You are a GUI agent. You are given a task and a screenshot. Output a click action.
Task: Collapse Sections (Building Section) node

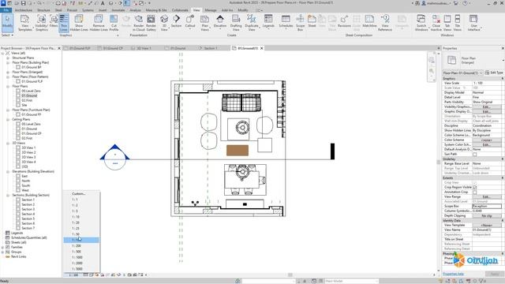(8, 195)
